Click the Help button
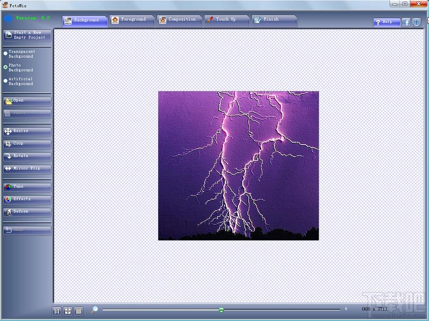 386,22
